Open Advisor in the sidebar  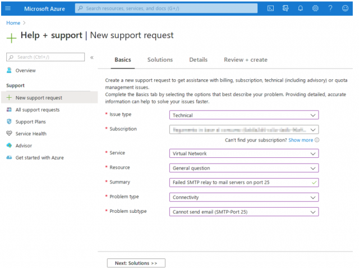[x=24, y=145]
